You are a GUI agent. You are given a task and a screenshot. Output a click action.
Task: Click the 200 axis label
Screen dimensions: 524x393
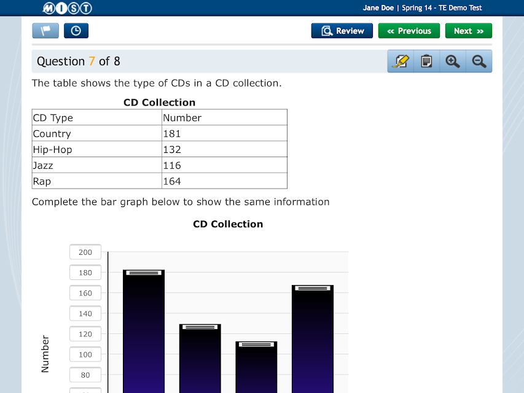[85, 252]
